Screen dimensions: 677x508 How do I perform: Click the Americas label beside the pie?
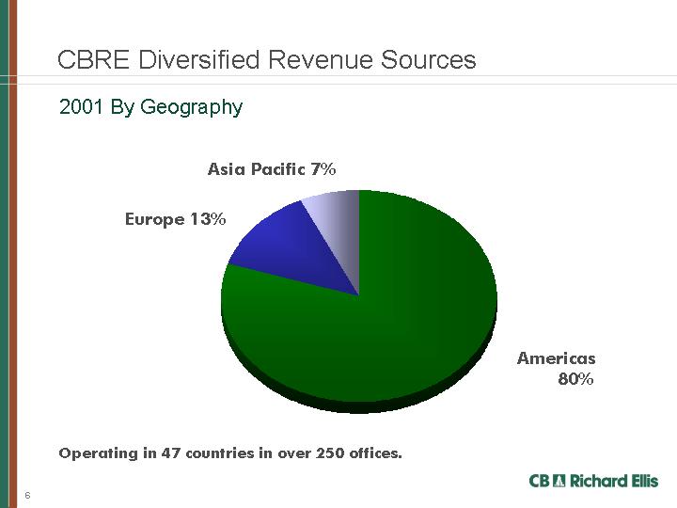556,358
